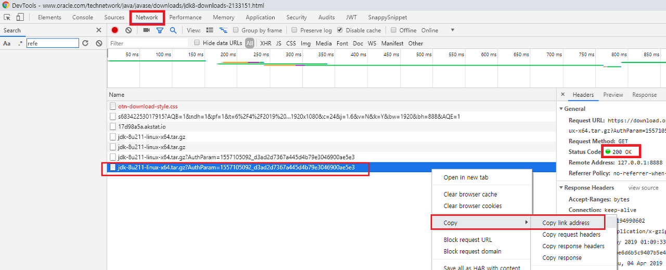
Task: Open the Audits tab
Action: pyautogui.click(x=327, y=17)
